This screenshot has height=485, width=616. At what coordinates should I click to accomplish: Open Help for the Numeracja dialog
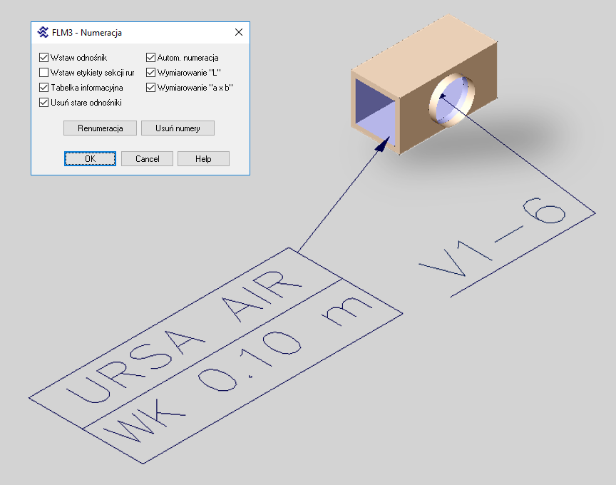[x=203, y=158]
